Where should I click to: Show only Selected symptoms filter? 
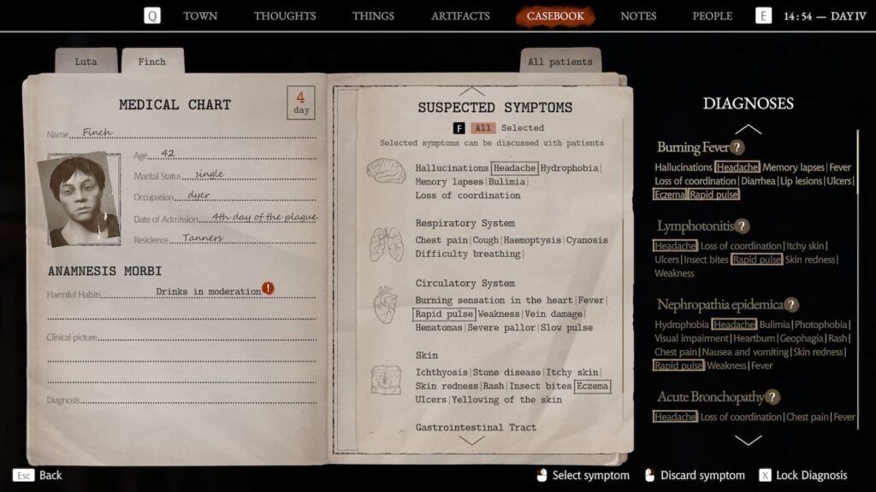pos(523,128)
